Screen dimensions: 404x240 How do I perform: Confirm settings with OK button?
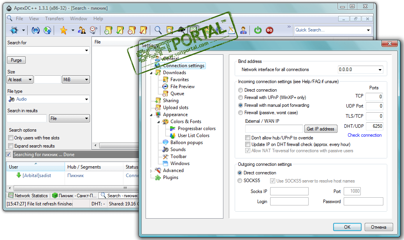pos(347,227)
